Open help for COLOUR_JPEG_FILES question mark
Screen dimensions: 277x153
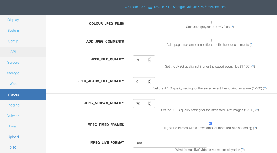232,27
